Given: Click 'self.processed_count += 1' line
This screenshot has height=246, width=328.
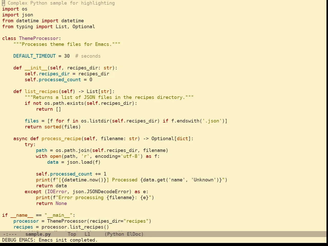Looking at the screenshot, I should click(71, 174).
